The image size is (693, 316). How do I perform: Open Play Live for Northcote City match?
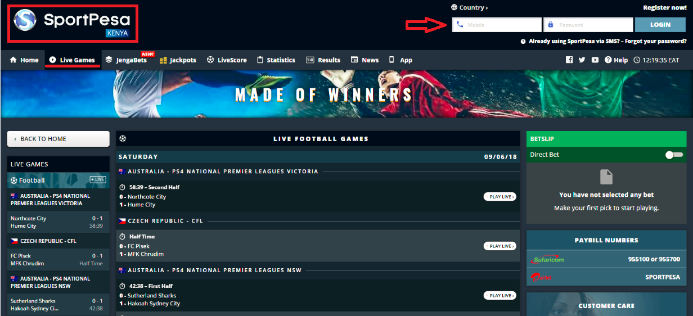(x=500, y=197)
